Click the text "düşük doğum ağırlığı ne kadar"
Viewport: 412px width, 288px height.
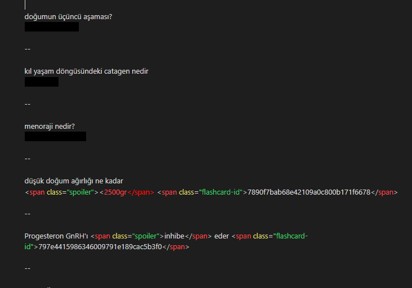(x=74, y=181)
